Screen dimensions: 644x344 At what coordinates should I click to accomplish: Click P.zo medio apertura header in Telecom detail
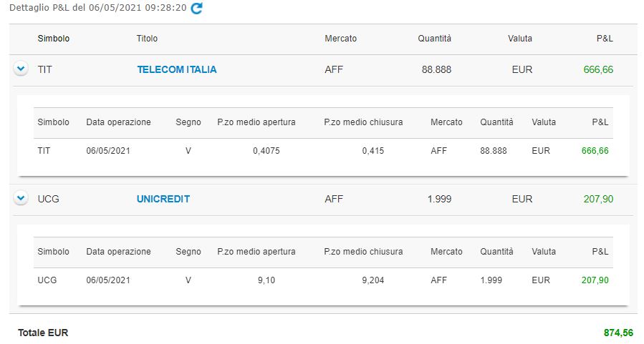pos(256,122)
